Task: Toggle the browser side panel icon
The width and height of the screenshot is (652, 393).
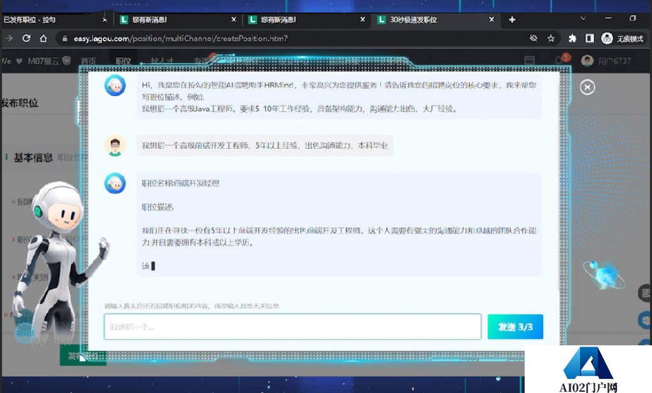Action: coord(589,38)
